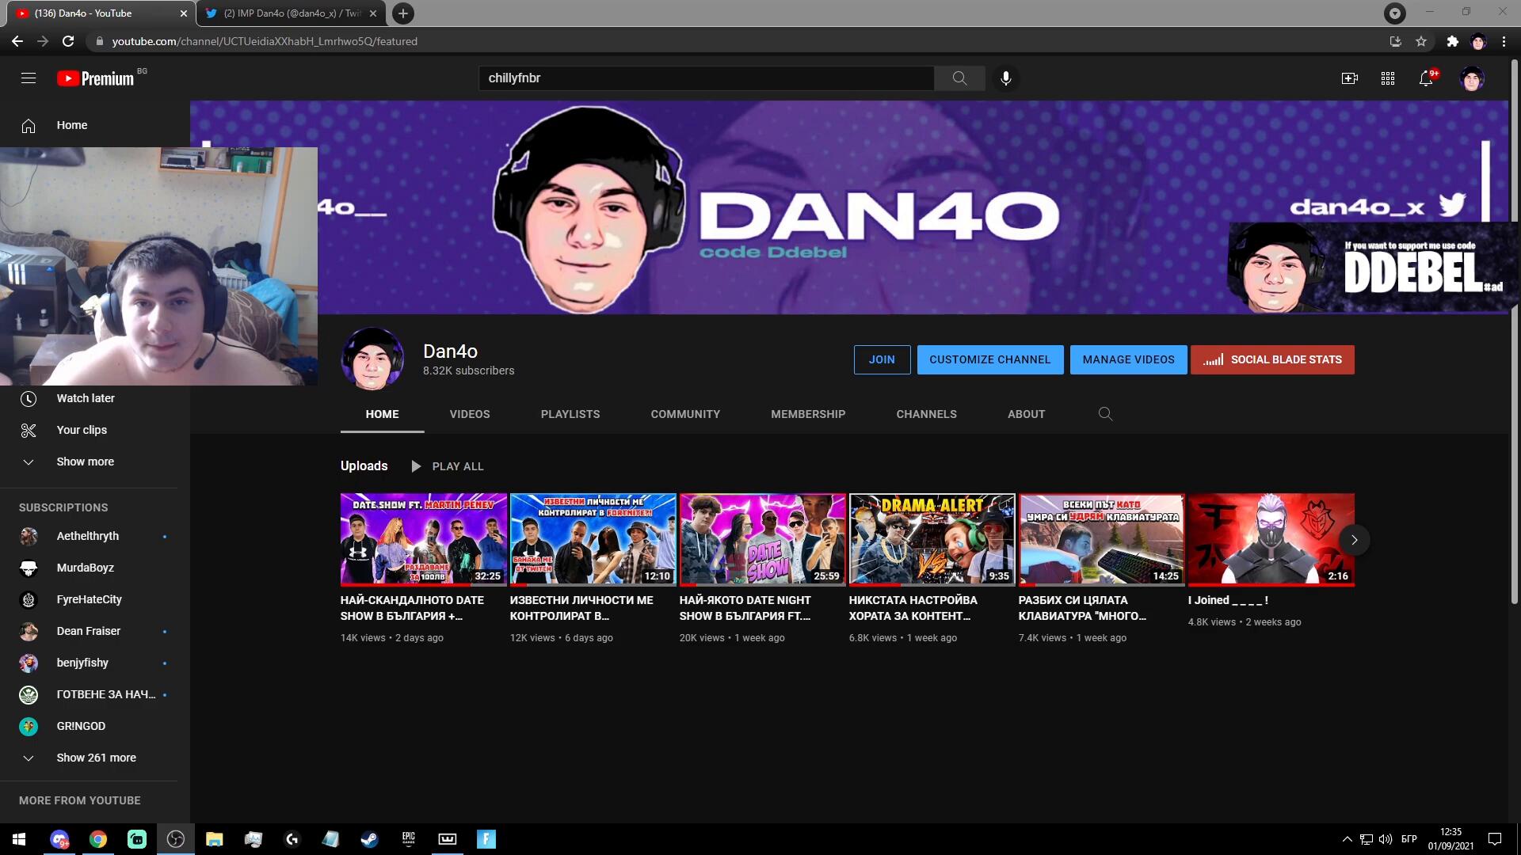Open the YouTube apps grid icon

[x=1387, y=78]
